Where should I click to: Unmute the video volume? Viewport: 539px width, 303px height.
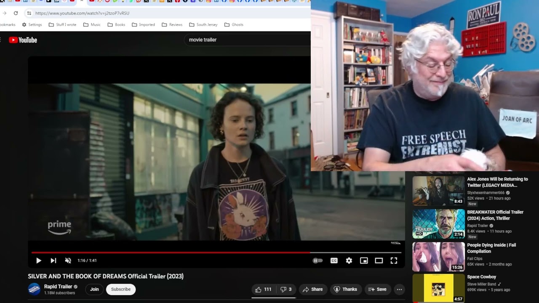(x=68, y=260)
